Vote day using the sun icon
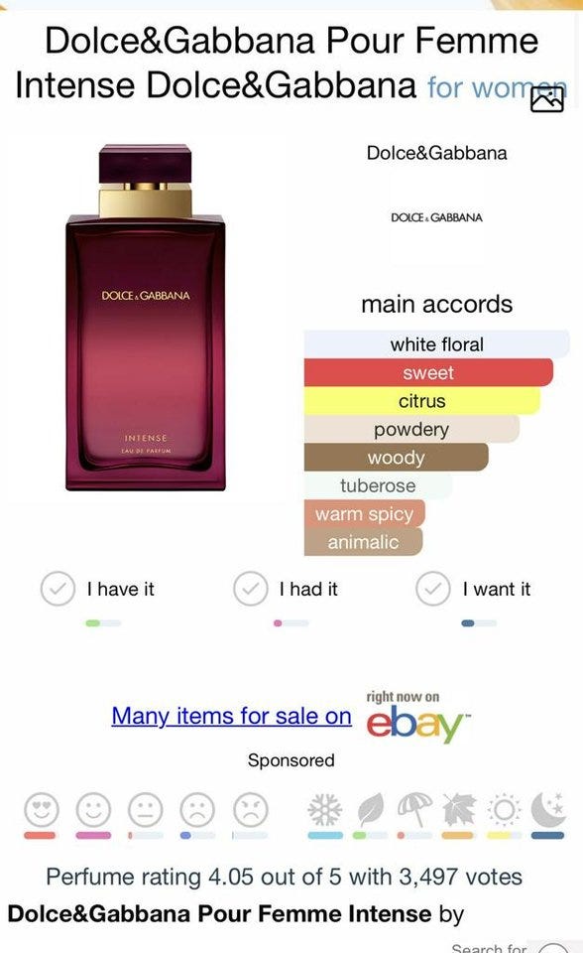Screen dimensions: 583x953 pyautogui.click(x=504, y=810)
